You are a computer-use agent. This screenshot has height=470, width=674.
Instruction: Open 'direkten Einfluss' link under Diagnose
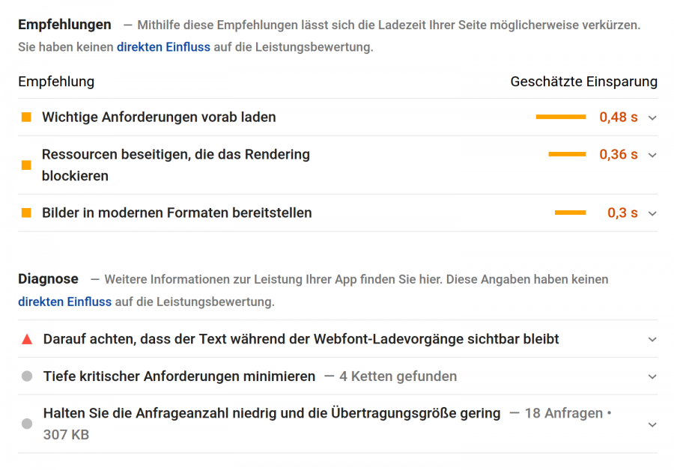coord(64,302)
